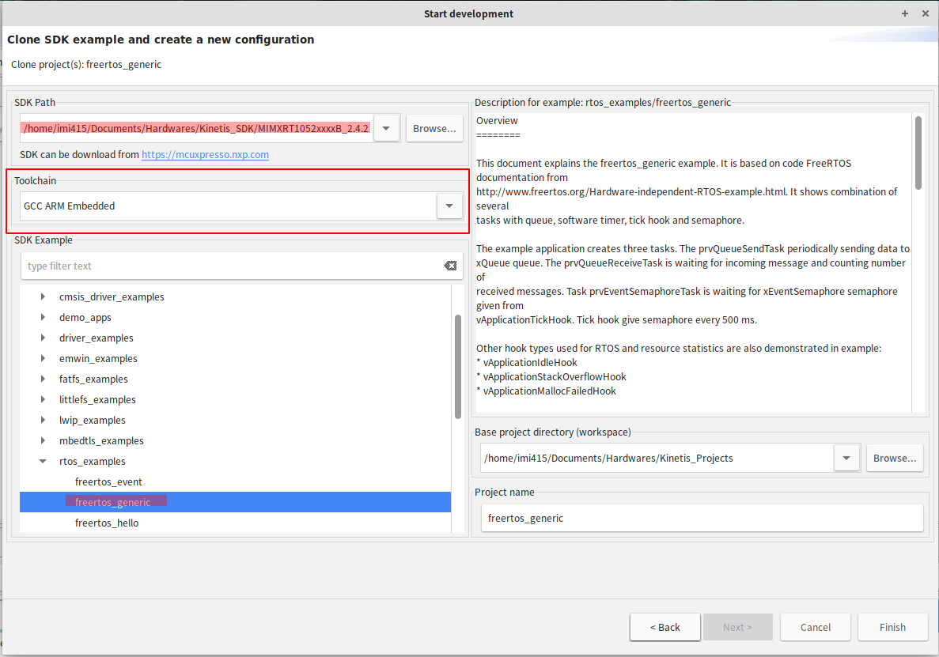Open the Toolchain dropdown list
The height and width of the screenshot is (657, 939).
449,206
